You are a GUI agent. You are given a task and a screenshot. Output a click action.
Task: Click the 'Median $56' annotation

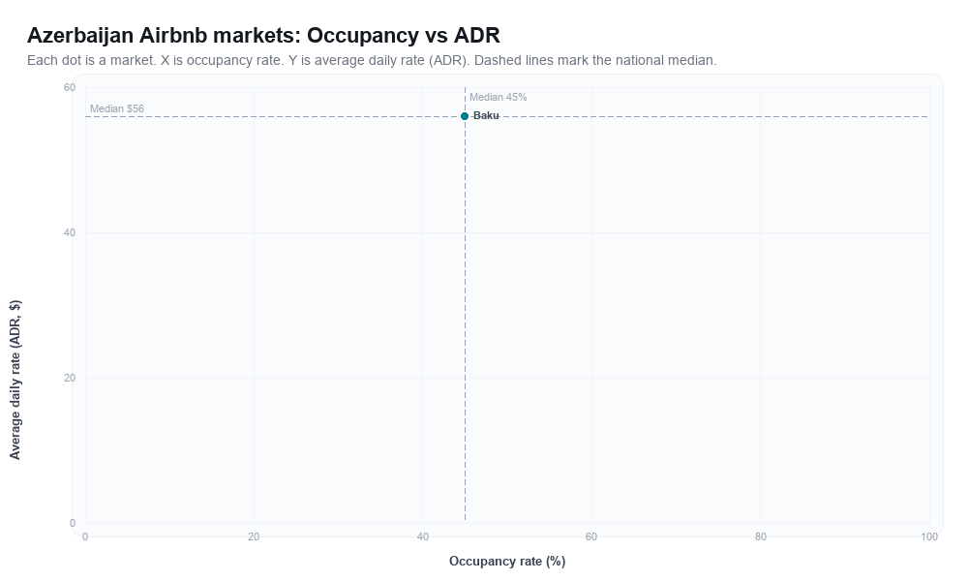(x=117, y=108)
